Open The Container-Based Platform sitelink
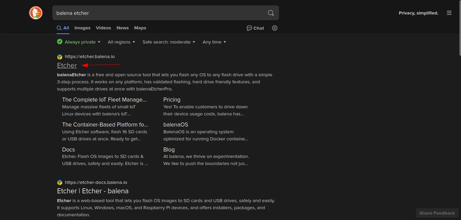This screenshot has width=461, height=220. 105,125
